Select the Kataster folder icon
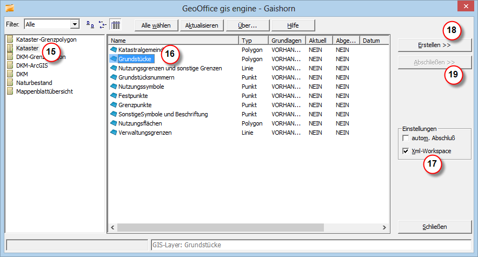The height and width of the screenshot is (257, 478). click(10, 48)
